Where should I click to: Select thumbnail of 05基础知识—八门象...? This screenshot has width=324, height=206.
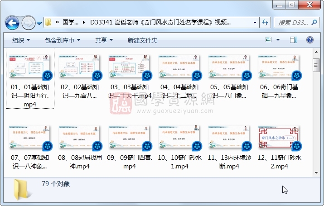tap(229, 67)
